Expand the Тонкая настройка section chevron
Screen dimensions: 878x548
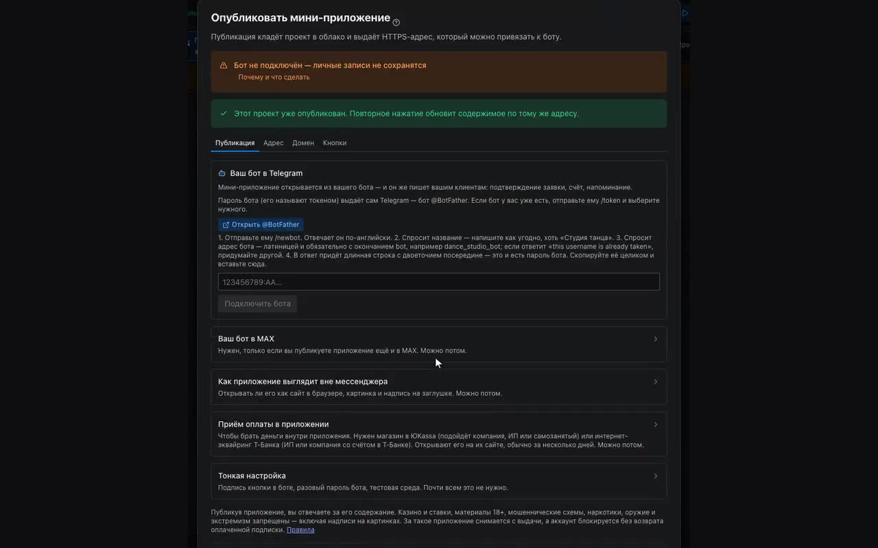[x=656, y=476]
